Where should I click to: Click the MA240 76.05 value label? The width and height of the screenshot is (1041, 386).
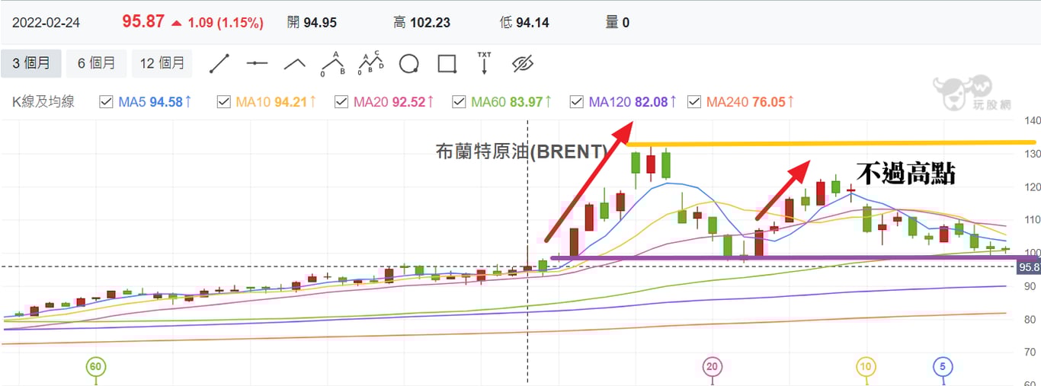pyautogui.click(x=751, y=101)
